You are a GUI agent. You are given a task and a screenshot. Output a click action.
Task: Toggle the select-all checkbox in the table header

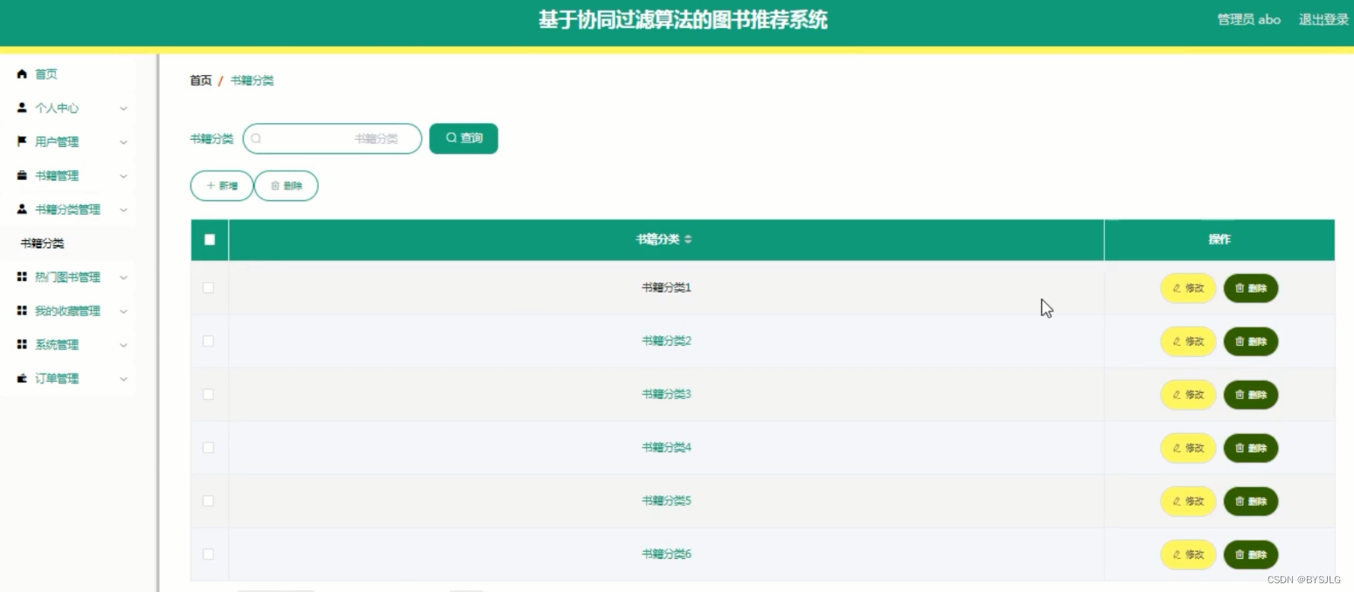click(x=208, y=239)
